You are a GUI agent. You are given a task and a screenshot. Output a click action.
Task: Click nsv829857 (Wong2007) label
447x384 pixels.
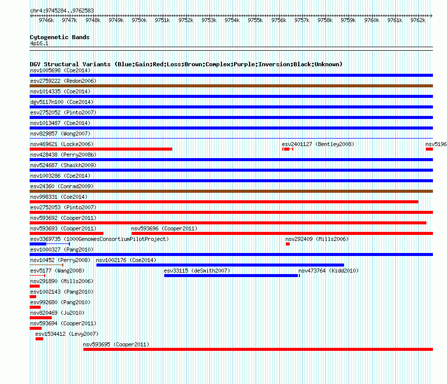[60, 134]
